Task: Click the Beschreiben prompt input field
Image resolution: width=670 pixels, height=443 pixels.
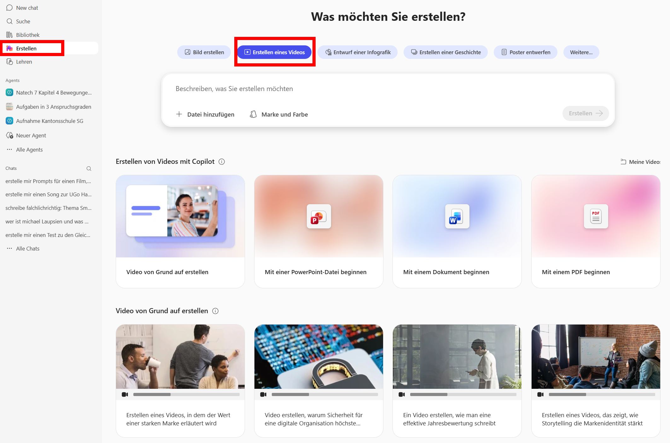Action: 388,89
